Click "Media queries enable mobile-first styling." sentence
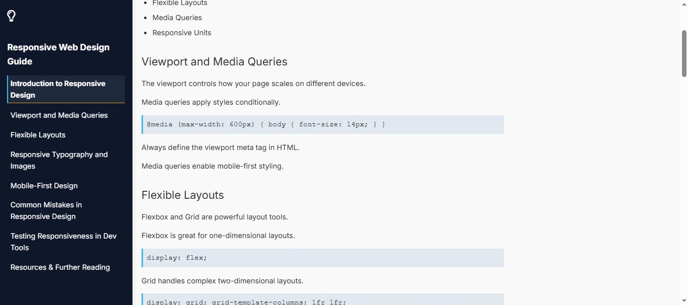 click(213, 166)
